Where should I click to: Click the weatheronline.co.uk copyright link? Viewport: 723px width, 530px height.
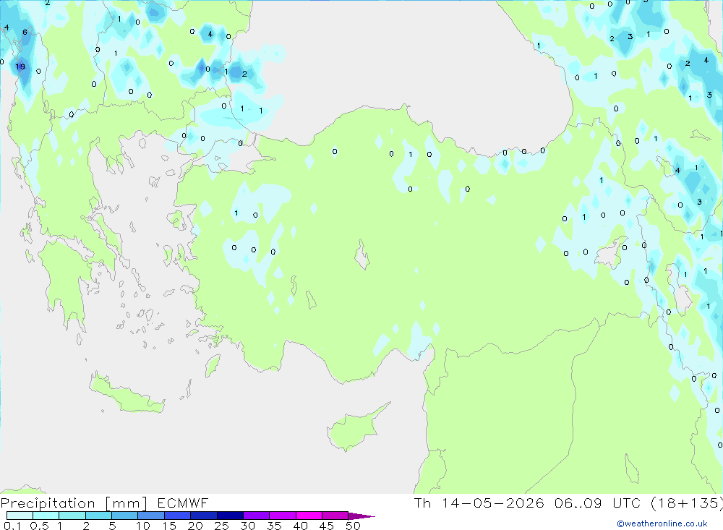pyautogui.click(x=662, y=523)
